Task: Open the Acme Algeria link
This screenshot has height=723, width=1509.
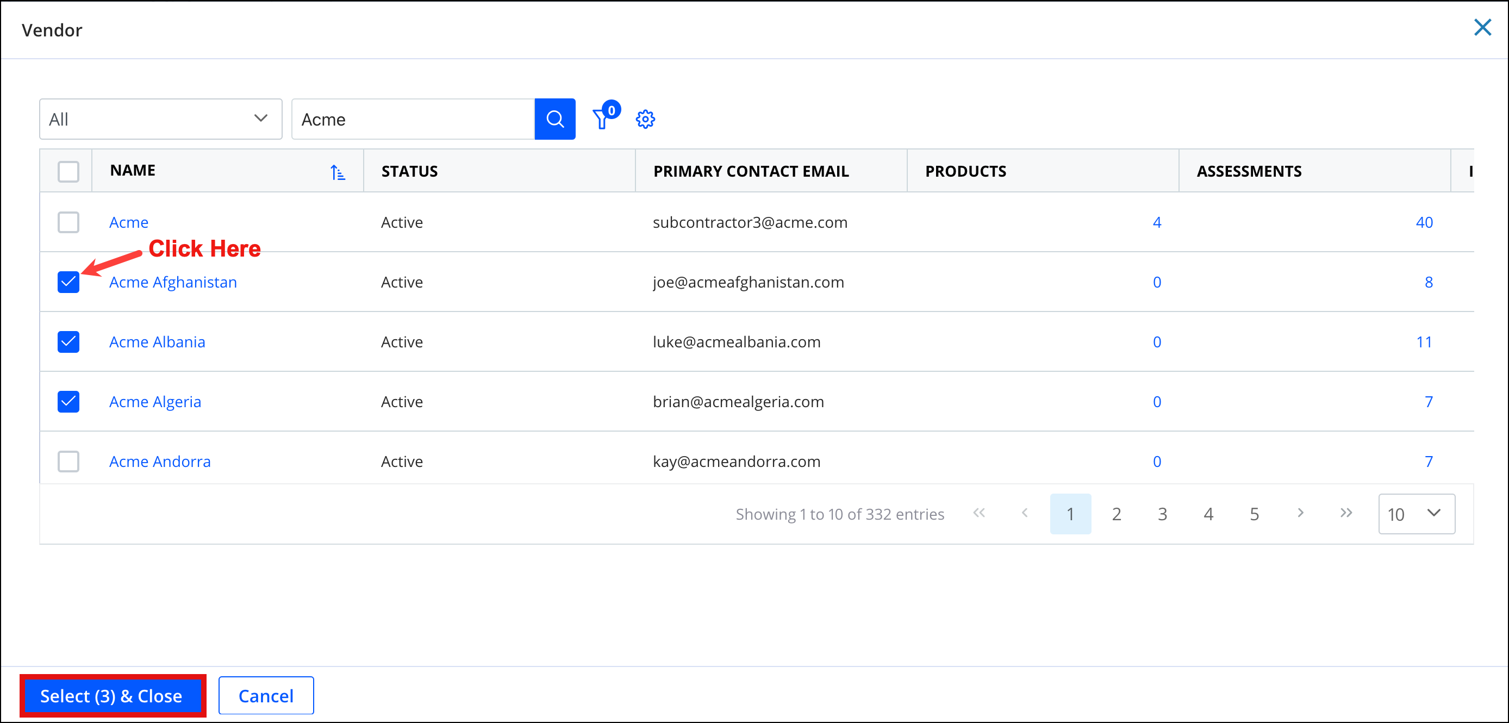Action: tap(155, 401)
